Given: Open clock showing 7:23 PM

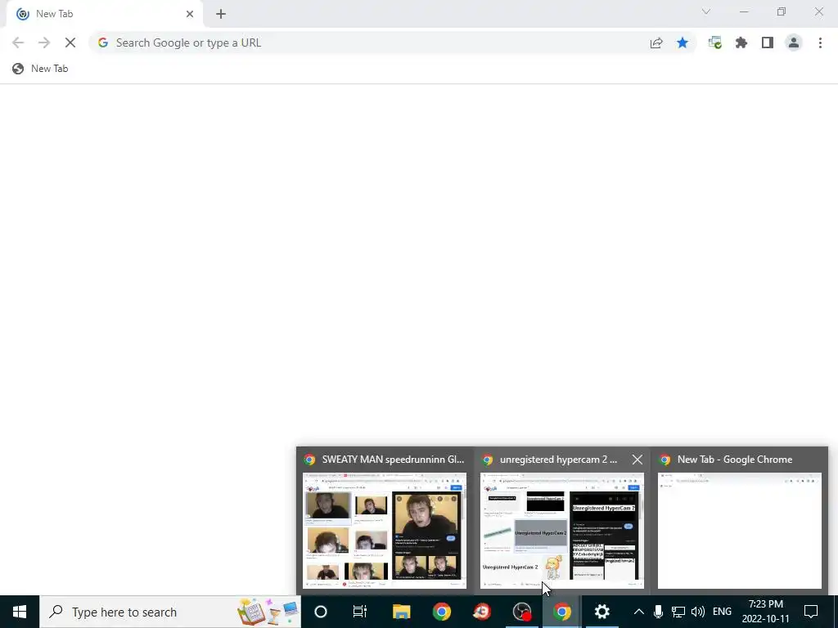Looking at the screenshot, I should click(x=765, y=612).
